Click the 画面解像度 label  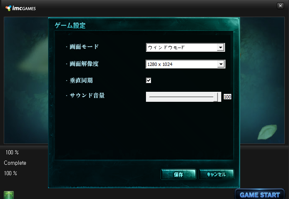point(84,64)
